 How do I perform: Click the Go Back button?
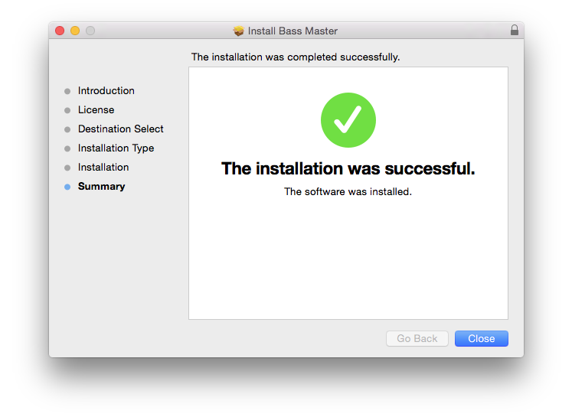(x=417, y=339)
